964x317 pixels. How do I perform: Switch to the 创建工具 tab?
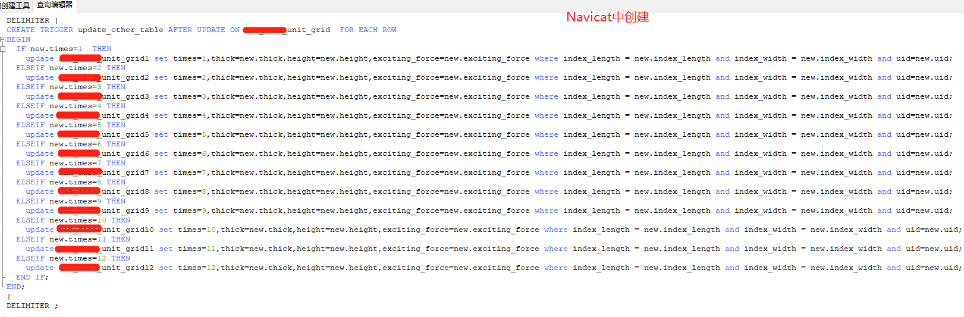tap(15, 5)
